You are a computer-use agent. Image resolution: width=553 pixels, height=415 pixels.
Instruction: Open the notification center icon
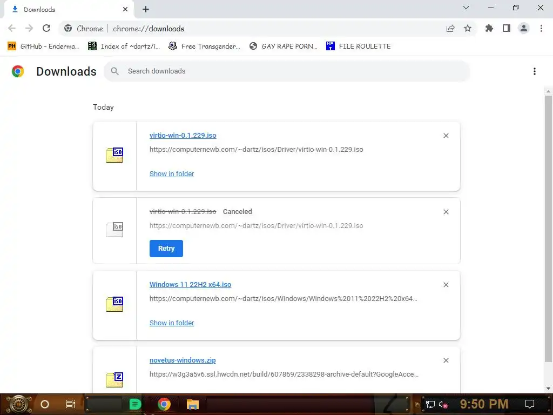[x=530, y=404]
